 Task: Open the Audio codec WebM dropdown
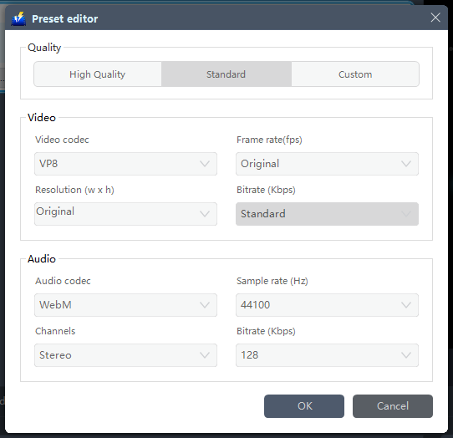[125, 305]
